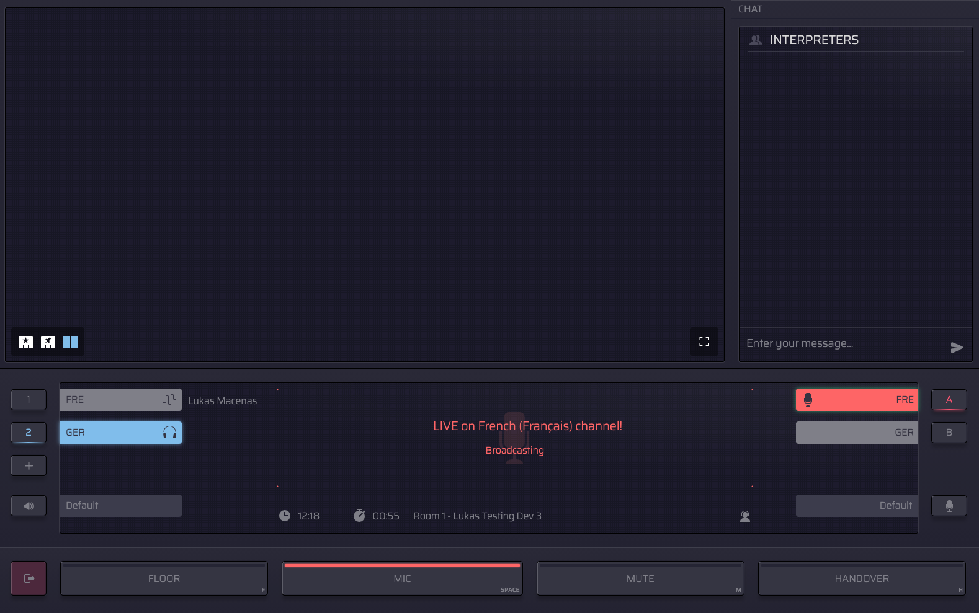Open the Default audio output dropdown
The height and width of the screenshot is (613, 979).
tap(120, 506)
